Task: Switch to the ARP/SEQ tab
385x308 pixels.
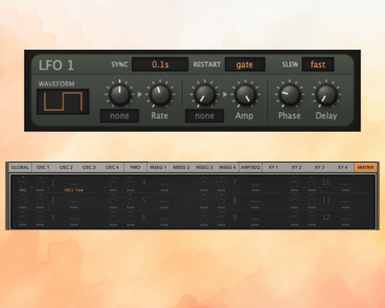Action: (x=250, y=167)
